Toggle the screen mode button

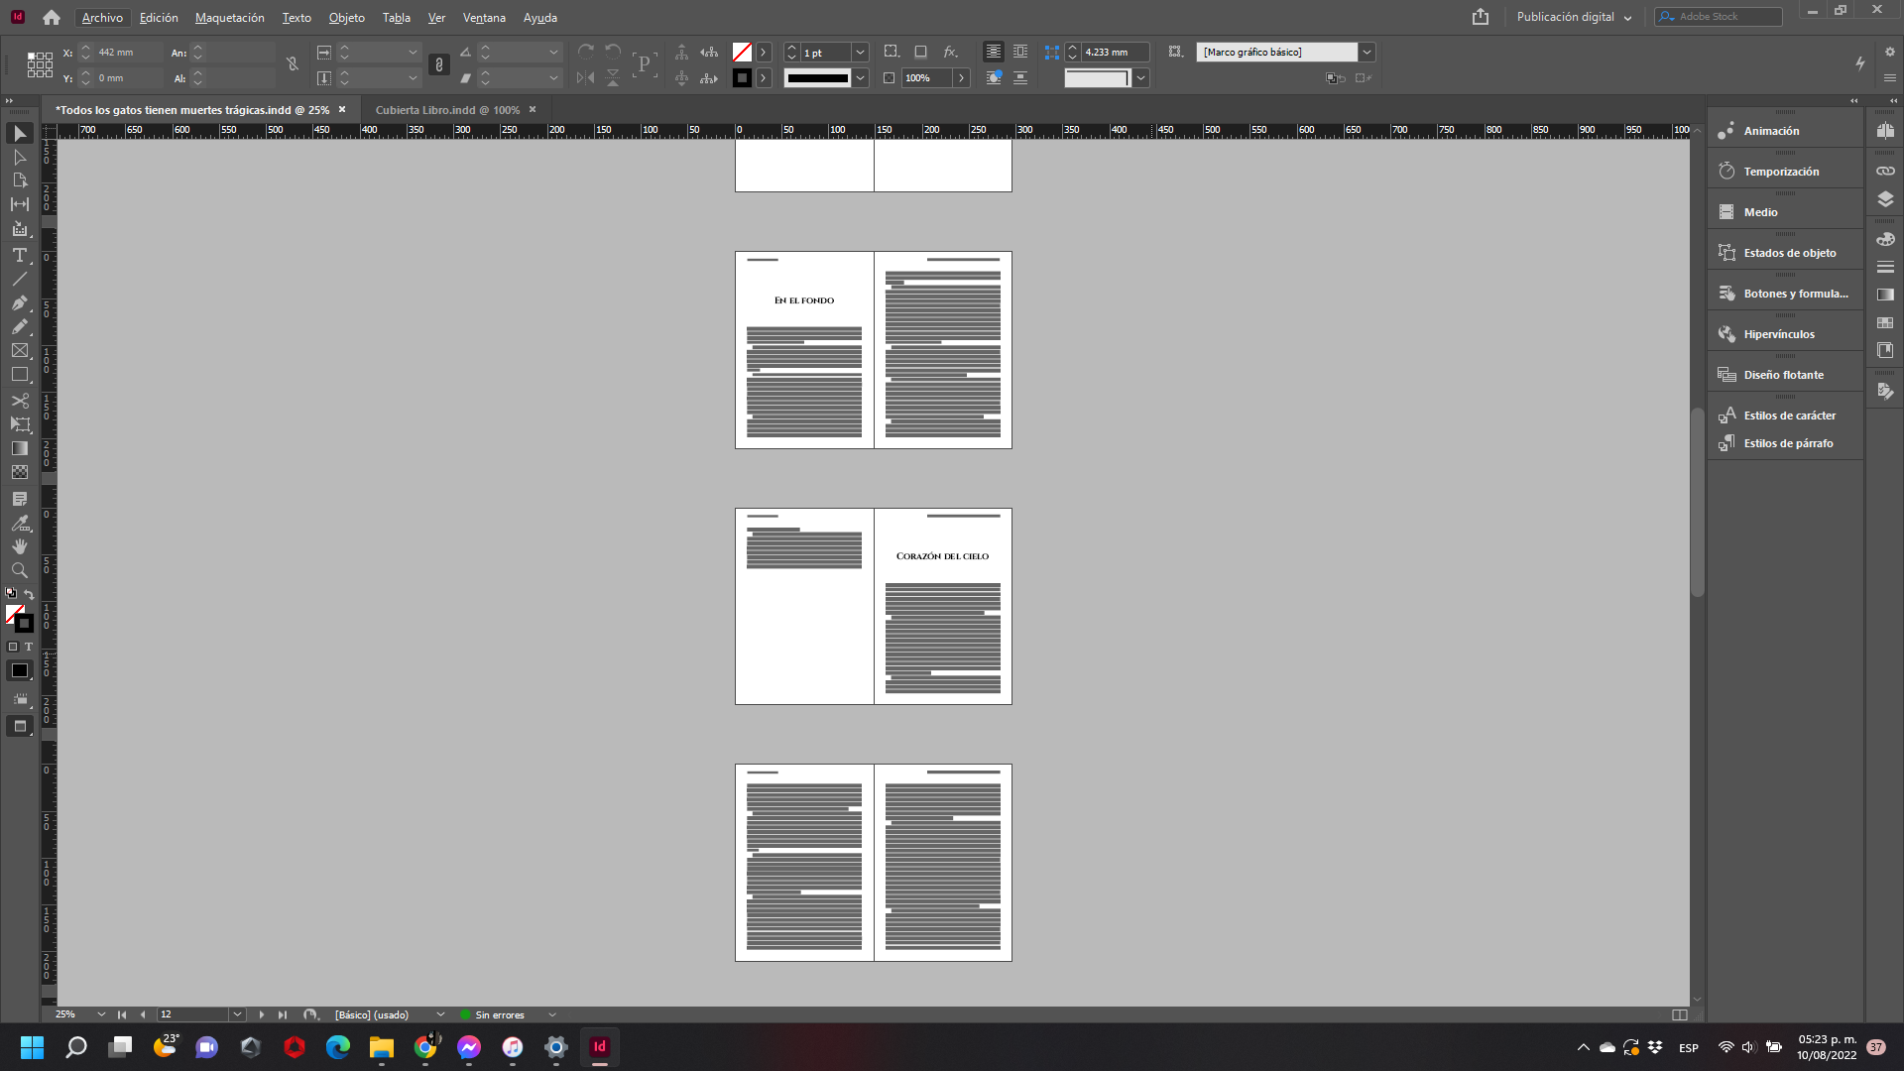tap(20, 727)
